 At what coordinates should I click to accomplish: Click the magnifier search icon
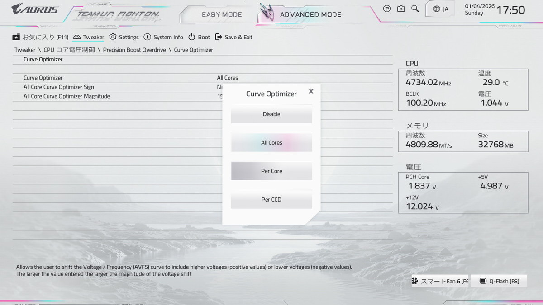(x=415, y=9)
